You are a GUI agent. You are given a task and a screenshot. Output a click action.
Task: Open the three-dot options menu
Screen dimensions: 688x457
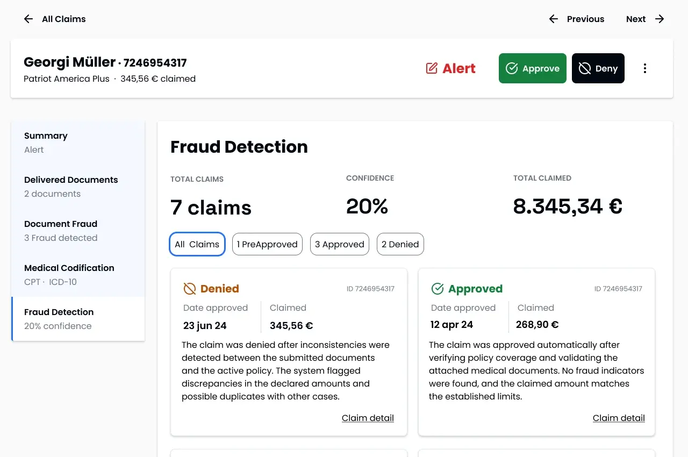pos(645,68)
